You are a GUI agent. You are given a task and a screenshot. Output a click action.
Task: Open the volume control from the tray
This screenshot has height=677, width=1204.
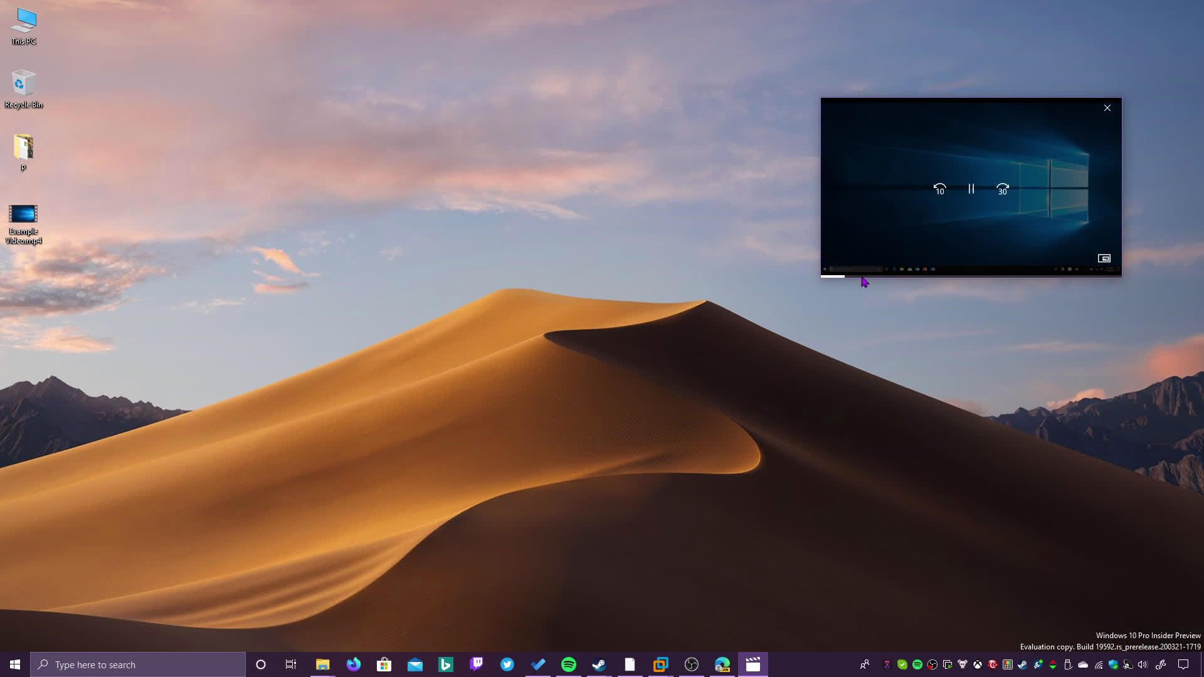1142,664
